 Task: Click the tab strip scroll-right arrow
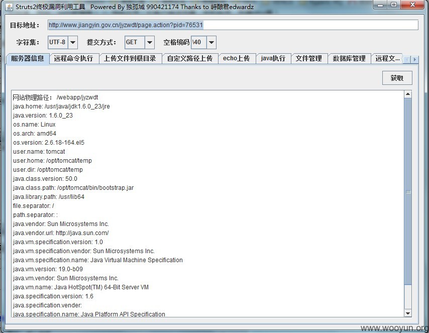(415, 59)
